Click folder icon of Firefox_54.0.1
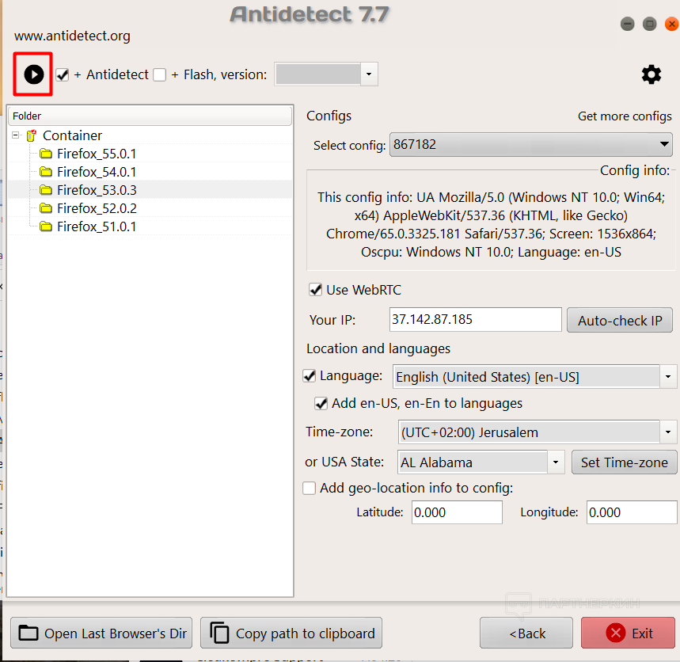Viewport: 680px width, 662px height. point(46,172)
